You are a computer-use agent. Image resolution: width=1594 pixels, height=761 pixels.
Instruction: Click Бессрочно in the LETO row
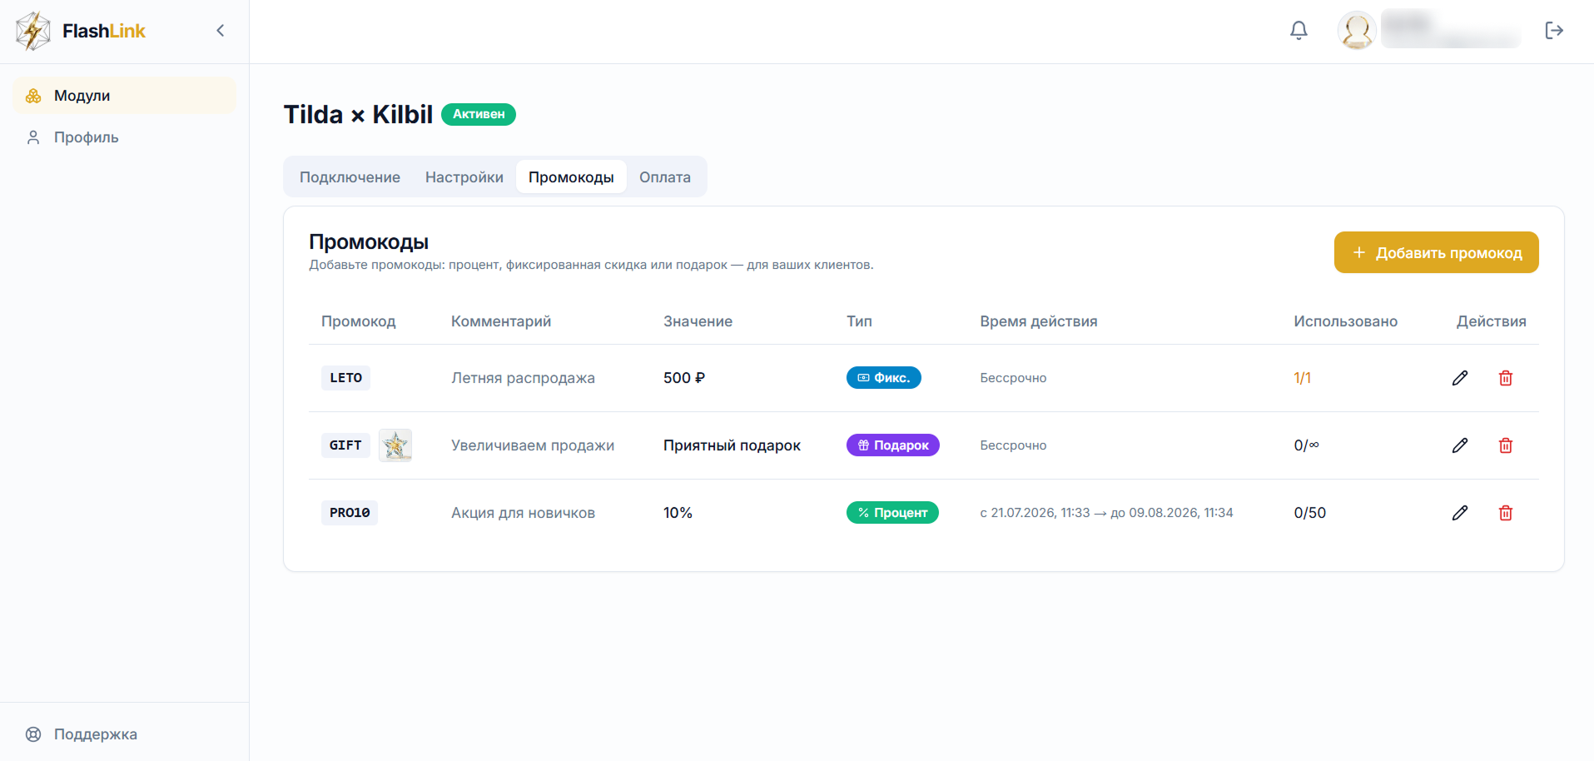pyautogui.click(x=1013, y=378)
